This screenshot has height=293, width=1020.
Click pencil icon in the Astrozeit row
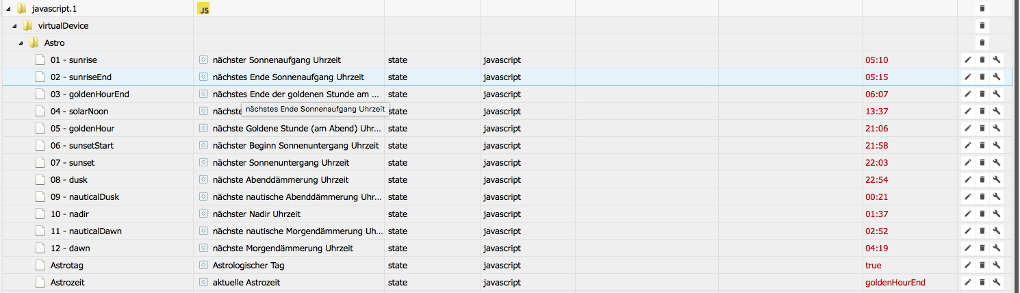click(x=968, y=282)
